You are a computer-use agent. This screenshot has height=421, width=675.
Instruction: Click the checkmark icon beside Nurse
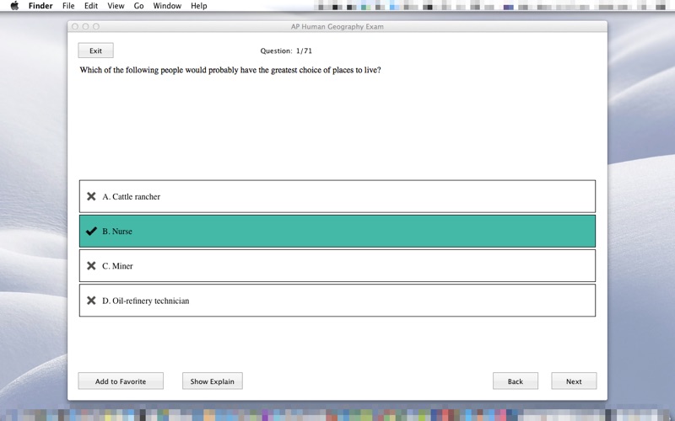coord(91,231)
